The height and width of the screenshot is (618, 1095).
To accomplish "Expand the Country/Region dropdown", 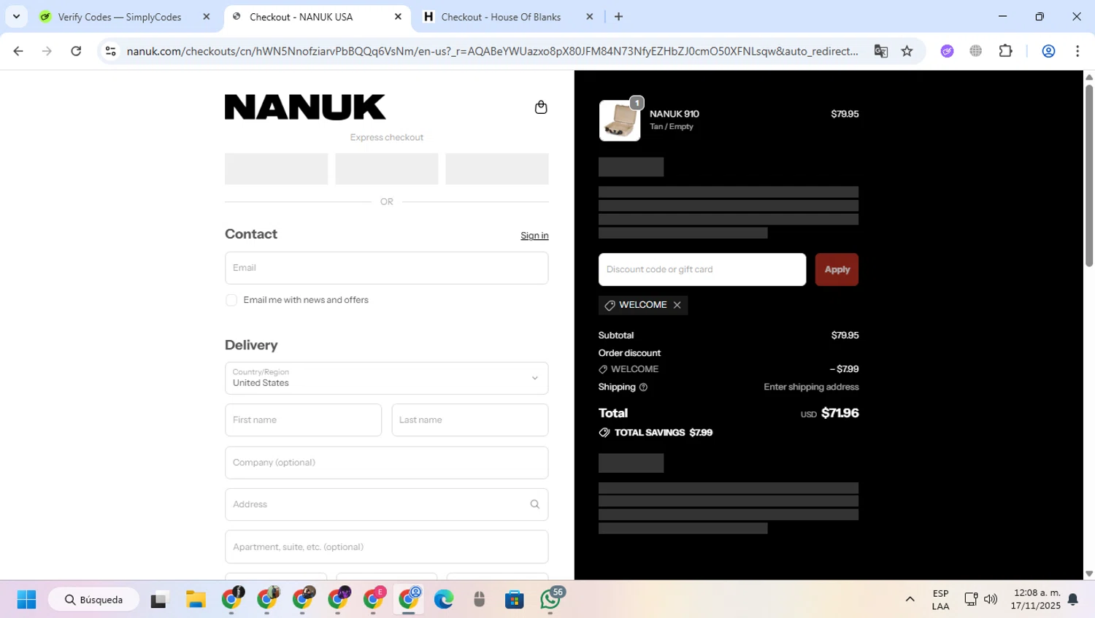I will click(x=387, y=378).
